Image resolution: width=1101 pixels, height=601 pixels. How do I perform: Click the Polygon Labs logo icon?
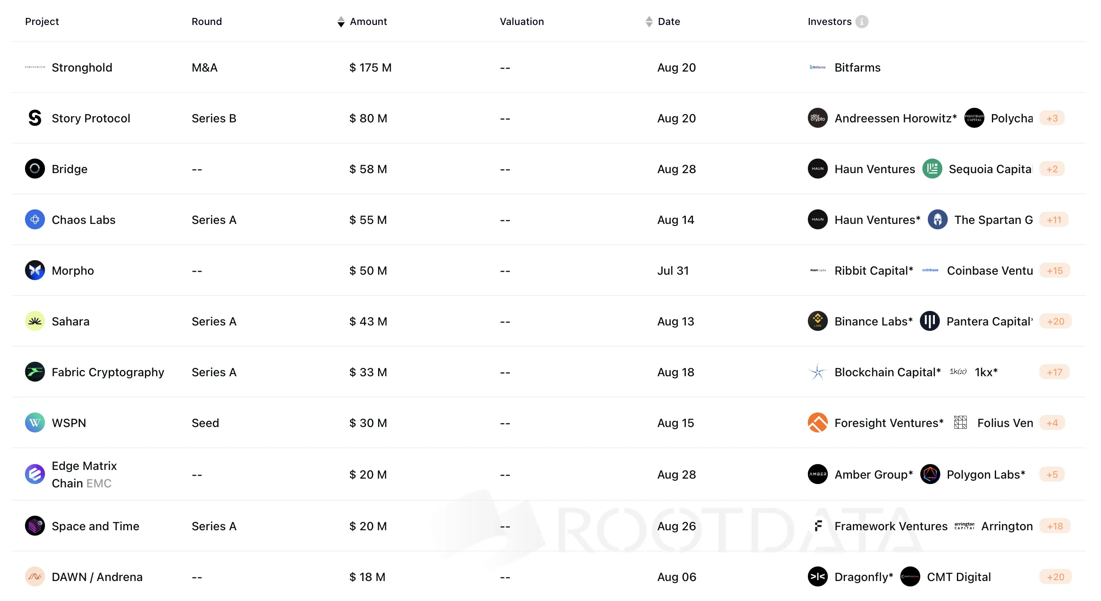929,474
